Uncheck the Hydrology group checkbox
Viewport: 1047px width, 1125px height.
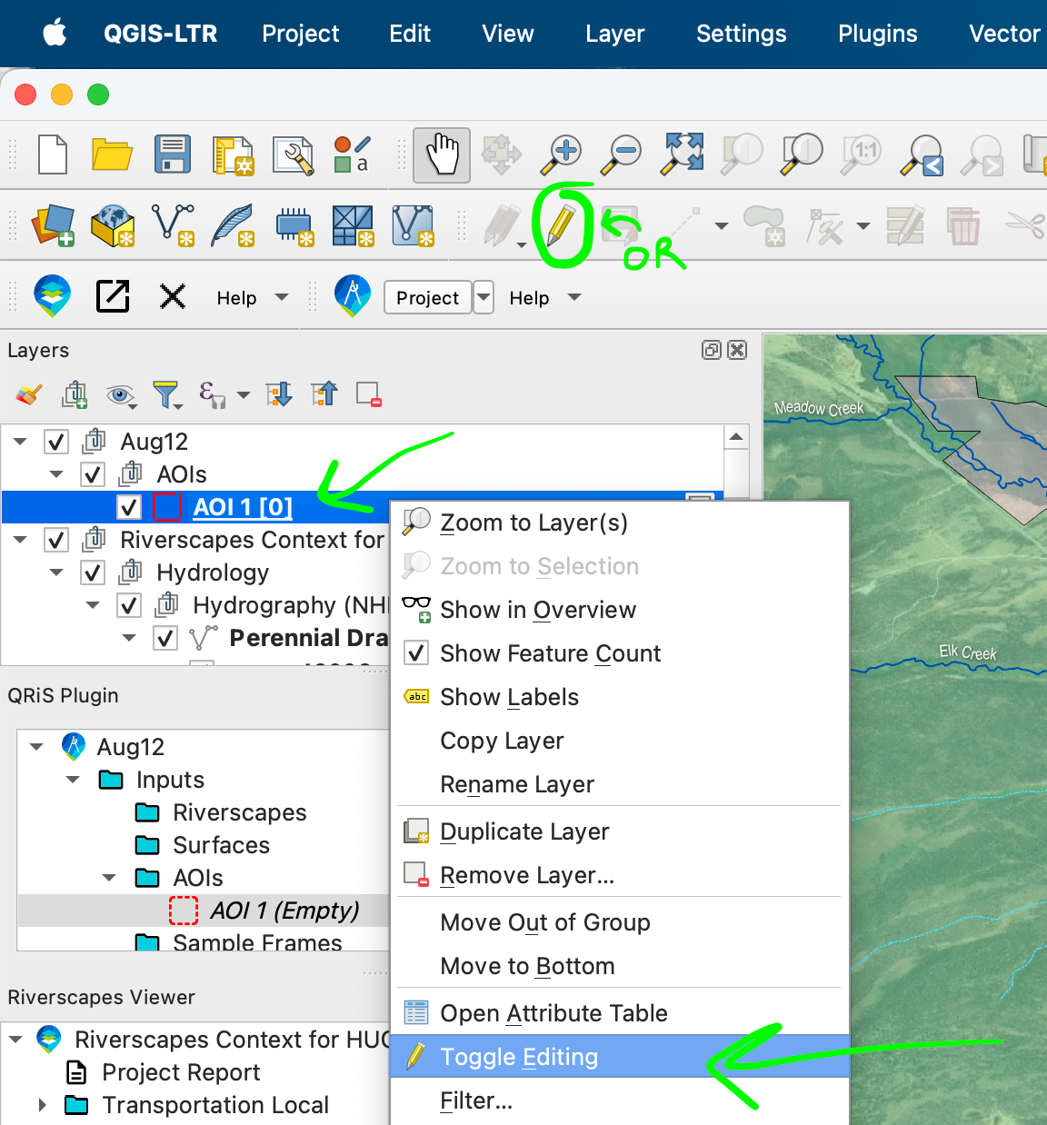point(93,572)
